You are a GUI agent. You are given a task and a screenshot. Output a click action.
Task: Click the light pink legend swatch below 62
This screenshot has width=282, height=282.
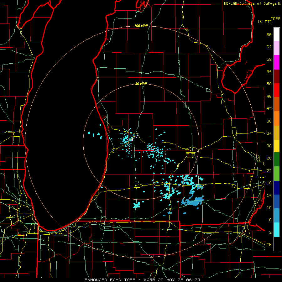pos(277,48)
